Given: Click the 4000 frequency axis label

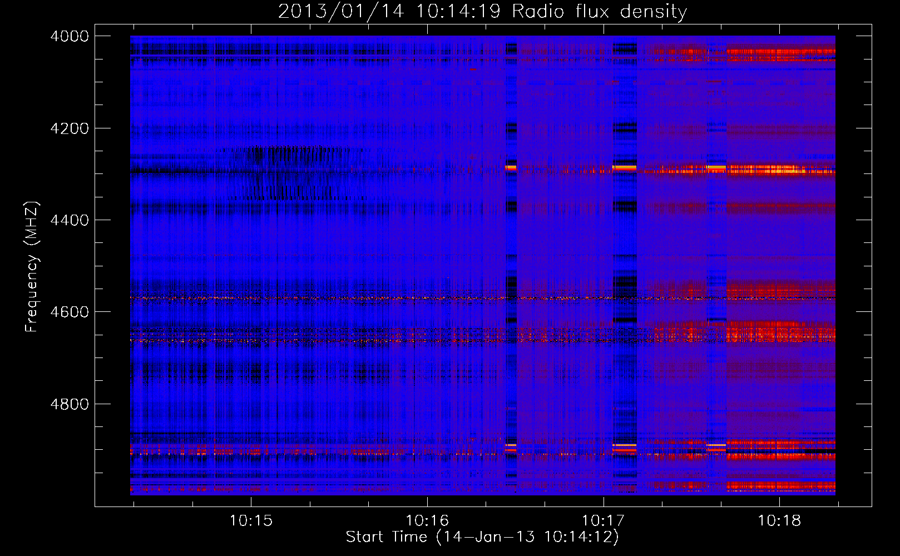Looking at the screenshot, I should 70,36.
